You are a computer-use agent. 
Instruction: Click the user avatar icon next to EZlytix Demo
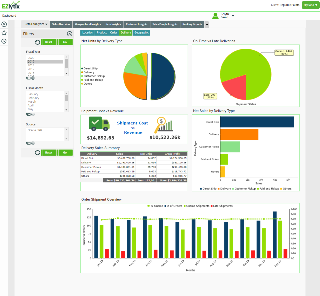coord(215,15)
